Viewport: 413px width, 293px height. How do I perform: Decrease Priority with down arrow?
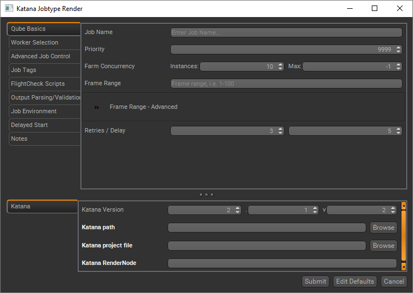pos(399,51)
